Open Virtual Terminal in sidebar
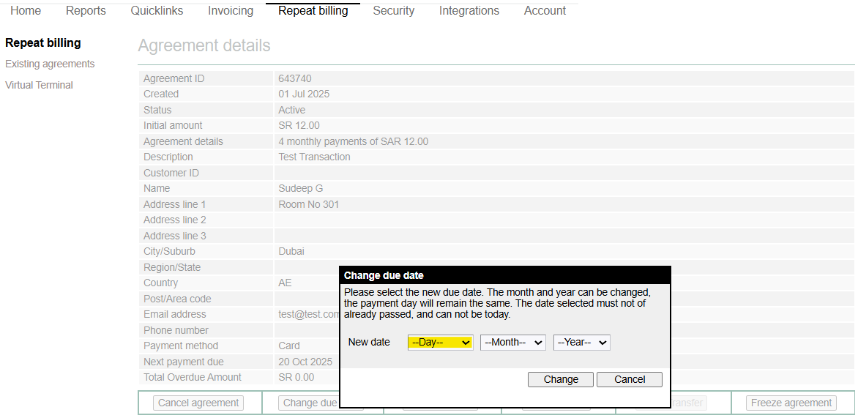Image resolution: width=858 pixels, height=418 pixels. pos(39,85)
